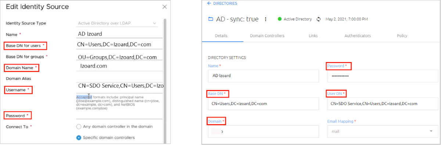
Task: Click the folder icon beside AD - sync: true
Action: 211,19
